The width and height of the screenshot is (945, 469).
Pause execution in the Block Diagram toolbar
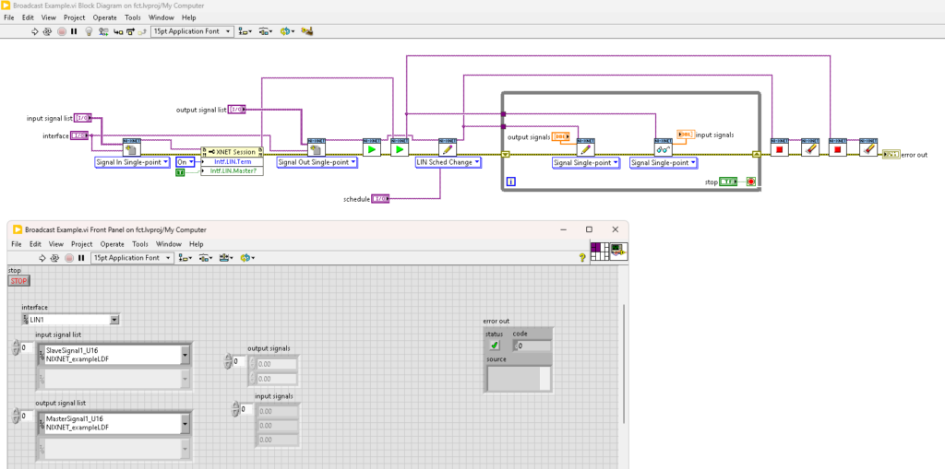coord(75,30)
